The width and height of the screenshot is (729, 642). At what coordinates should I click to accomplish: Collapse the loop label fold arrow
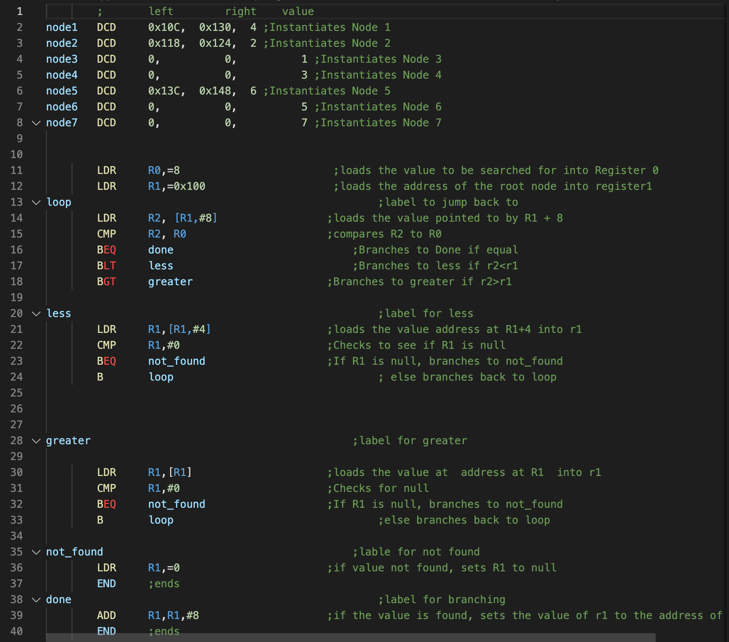(x=36, y=202)
